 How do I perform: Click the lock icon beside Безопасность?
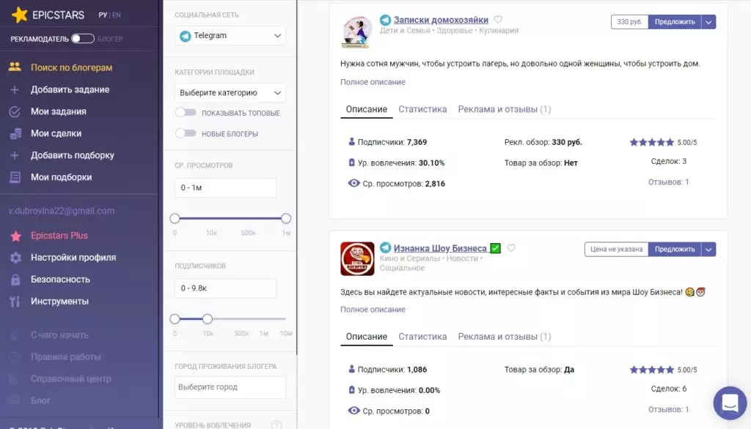pyautogui.click(x=15, y=280)
